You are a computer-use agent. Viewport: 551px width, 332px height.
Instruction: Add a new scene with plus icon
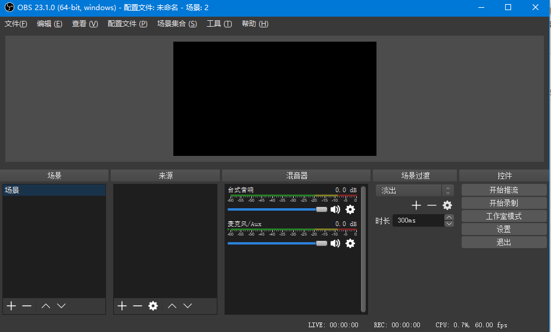(x=11, y=306)
